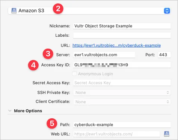Open the cyberduck-example URL link
The height and width of the screenshot is (140, 178).
point(116,45)
